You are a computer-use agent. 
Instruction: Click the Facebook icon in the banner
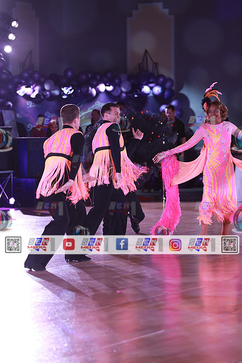[x=122, y=244]
